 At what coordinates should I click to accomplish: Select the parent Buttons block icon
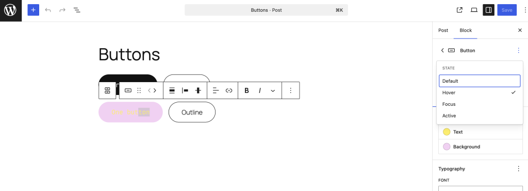[107, 90]
